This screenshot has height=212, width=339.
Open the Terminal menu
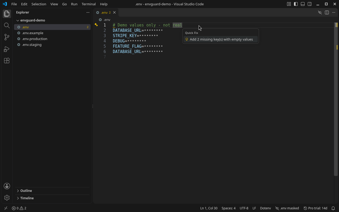[88, 4]
